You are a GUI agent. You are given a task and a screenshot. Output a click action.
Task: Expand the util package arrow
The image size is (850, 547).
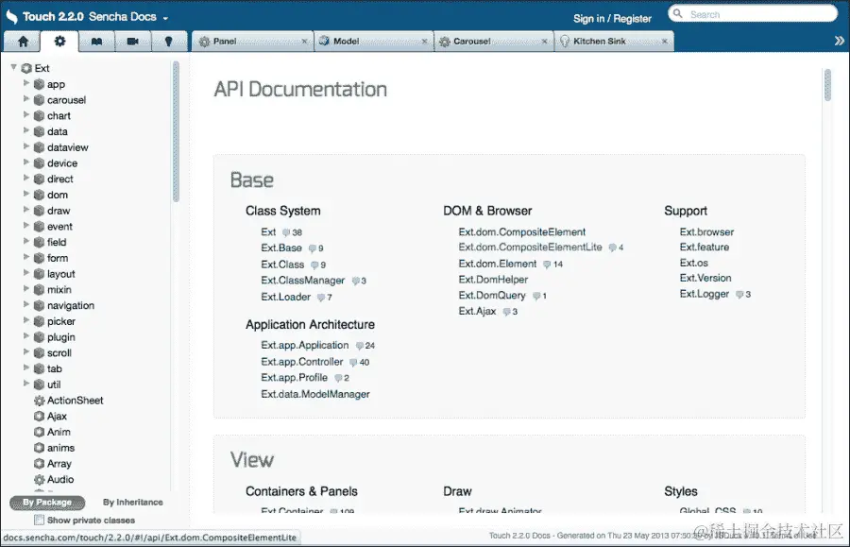26,384
